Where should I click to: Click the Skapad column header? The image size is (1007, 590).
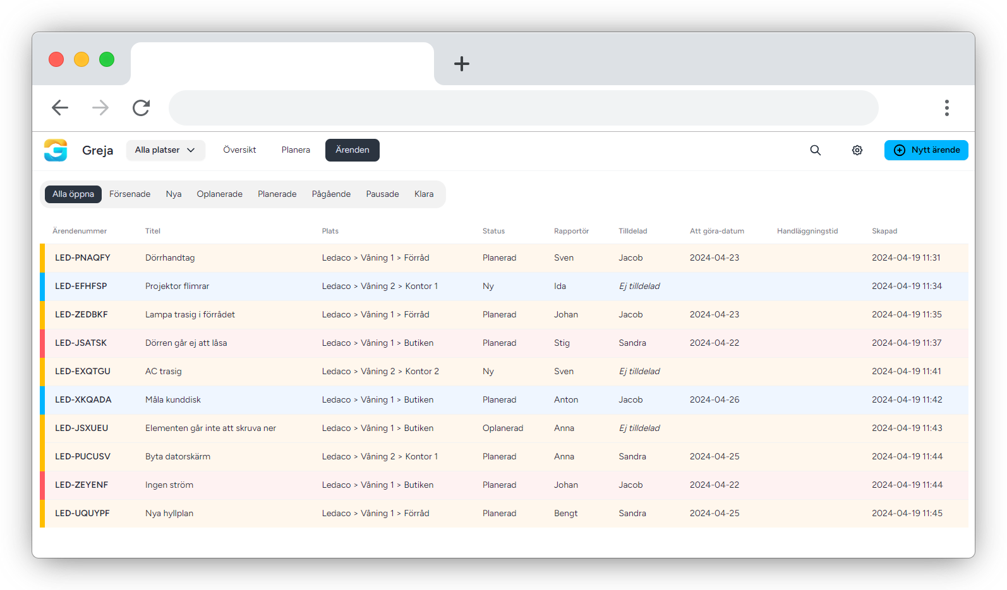tap(884, 231)
